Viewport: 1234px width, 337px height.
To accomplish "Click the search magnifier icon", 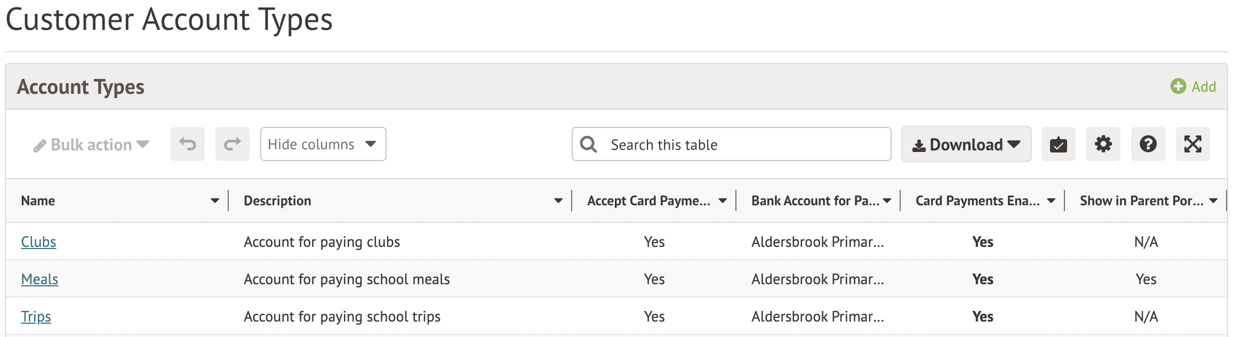I will point(588,145).
